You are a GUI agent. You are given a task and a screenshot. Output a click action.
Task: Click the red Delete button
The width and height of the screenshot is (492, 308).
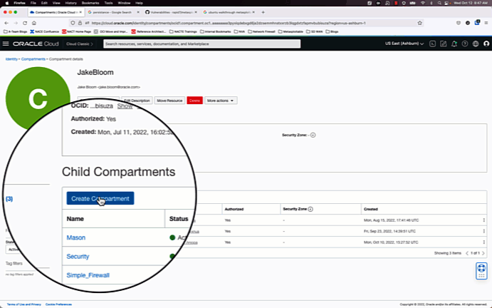pyautogui.click(x=194, y=101)
